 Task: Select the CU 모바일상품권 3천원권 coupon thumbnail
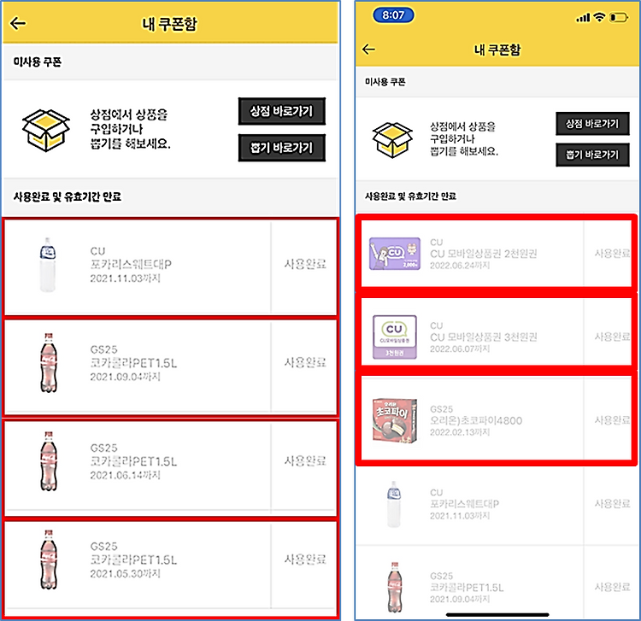395,337
